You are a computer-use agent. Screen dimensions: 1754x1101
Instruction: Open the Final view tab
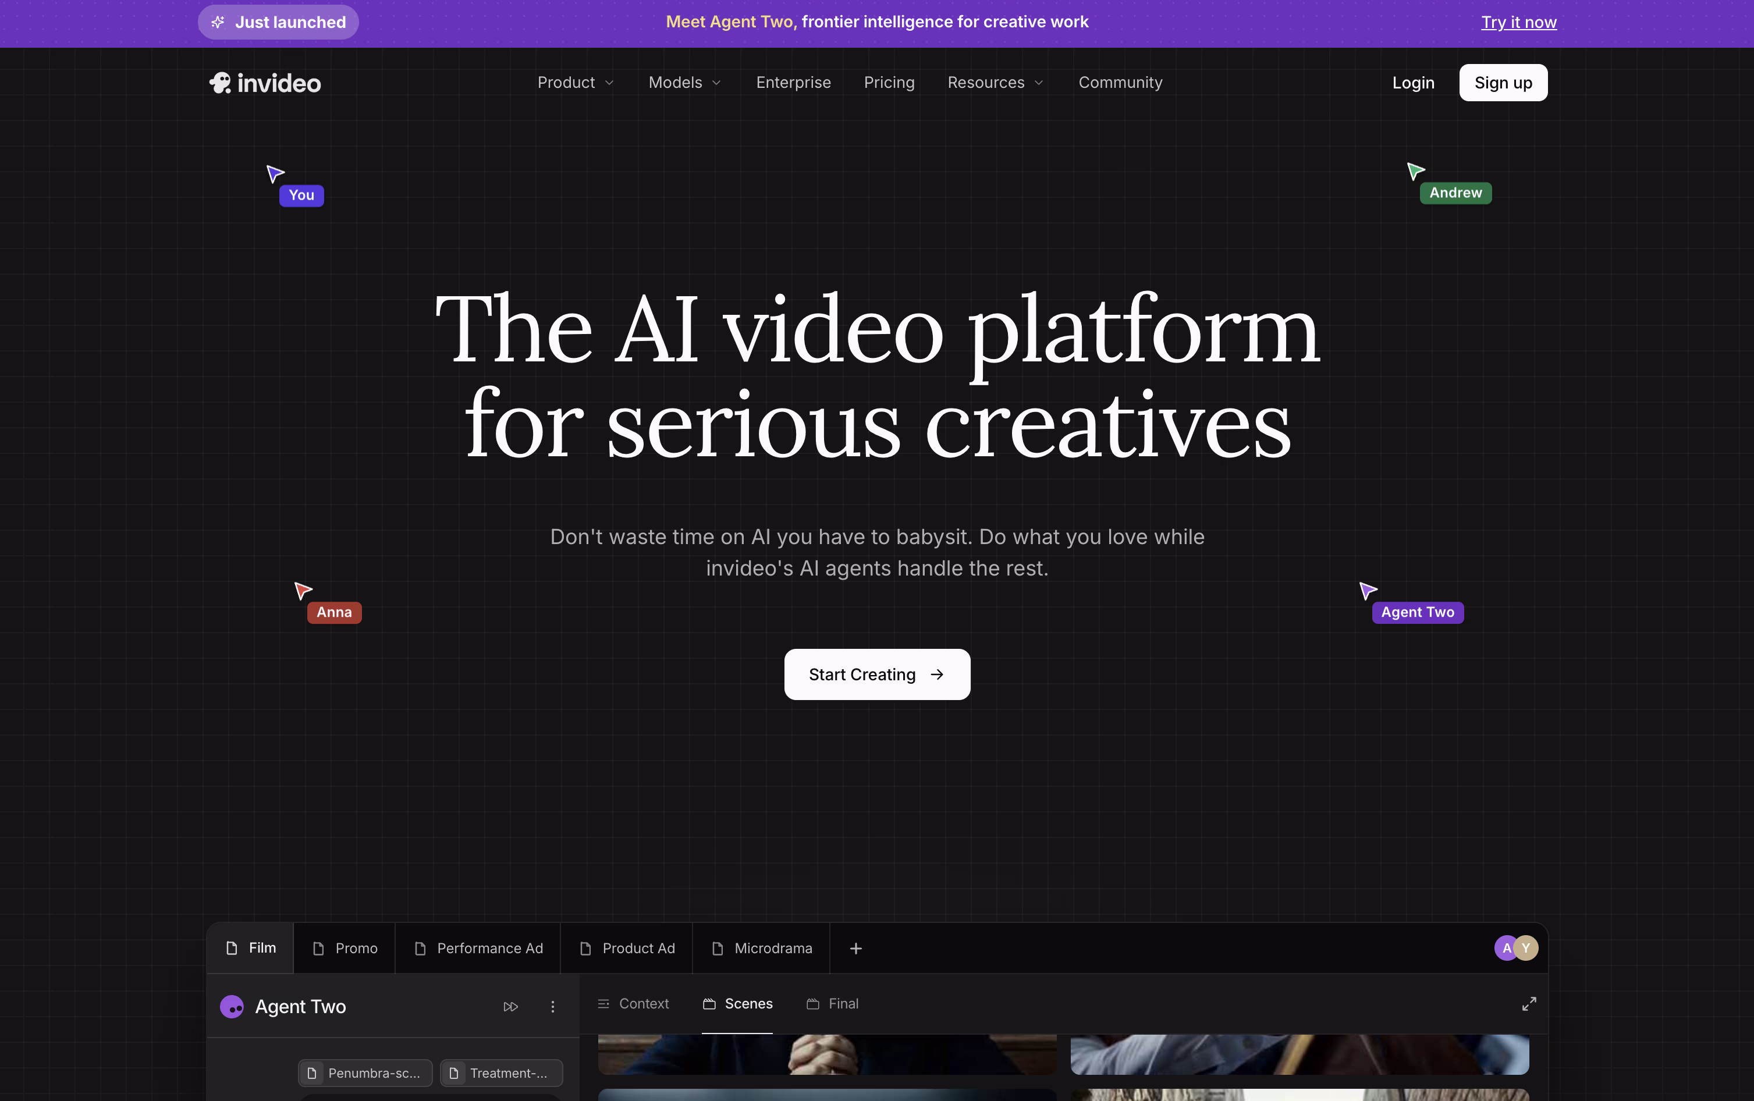832,1003
